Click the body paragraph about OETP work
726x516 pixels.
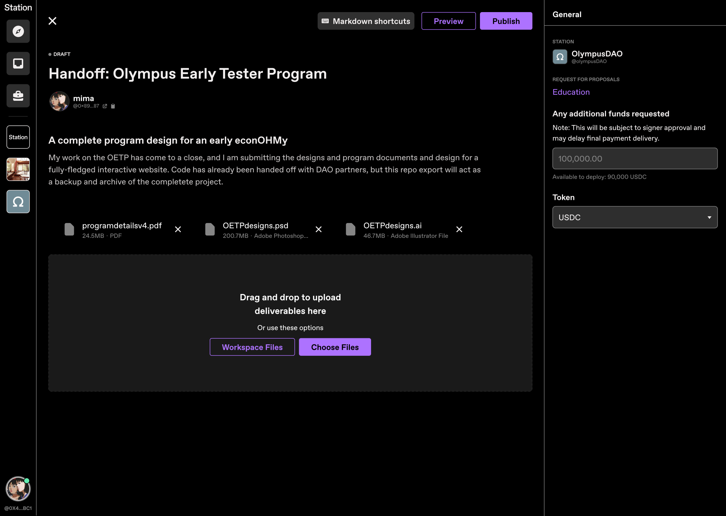click(265, 170)
